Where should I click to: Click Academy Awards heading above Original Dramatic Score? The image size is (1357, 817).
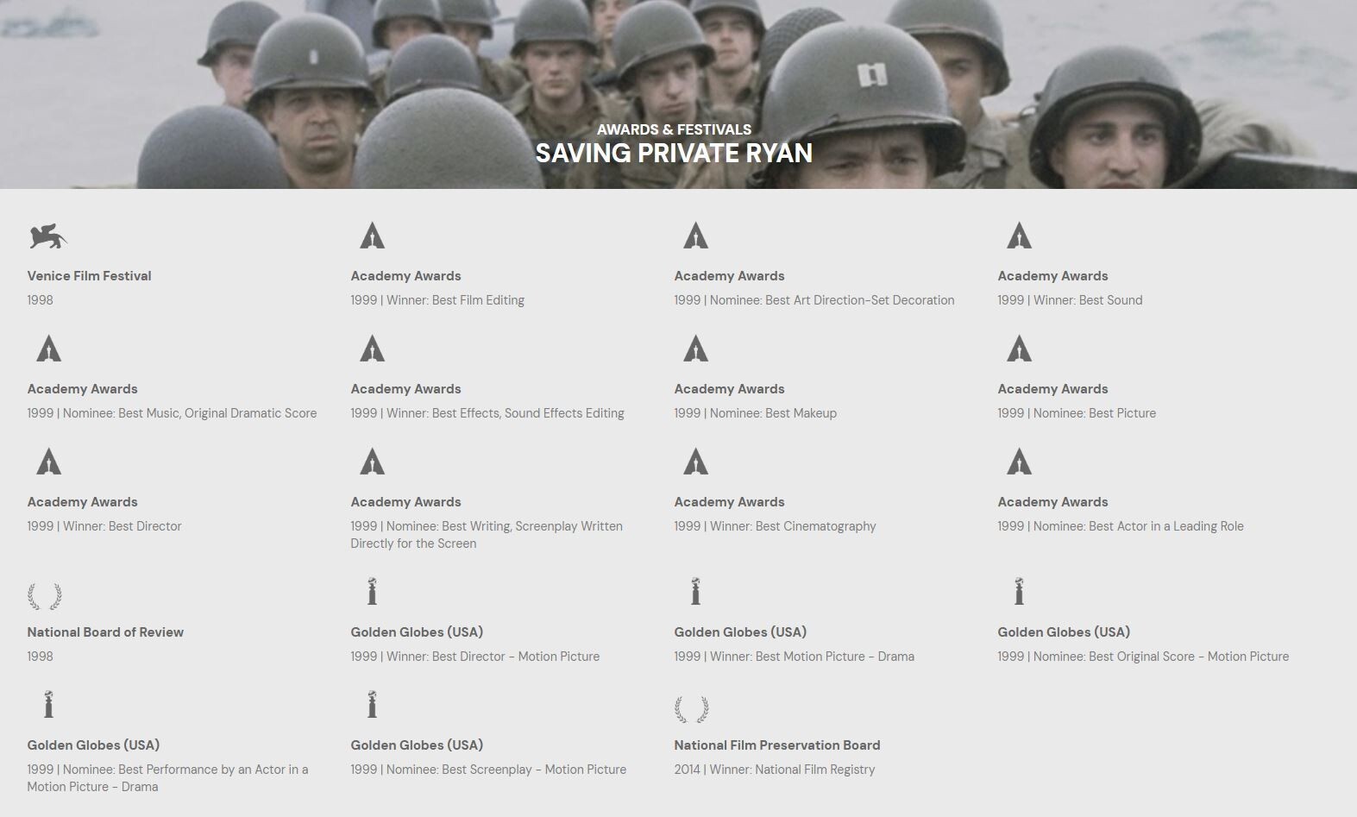(x=82, y=389)
